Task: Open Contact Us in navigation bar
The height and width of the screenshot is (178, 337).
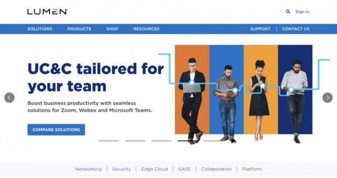Action: coord(296,29)
